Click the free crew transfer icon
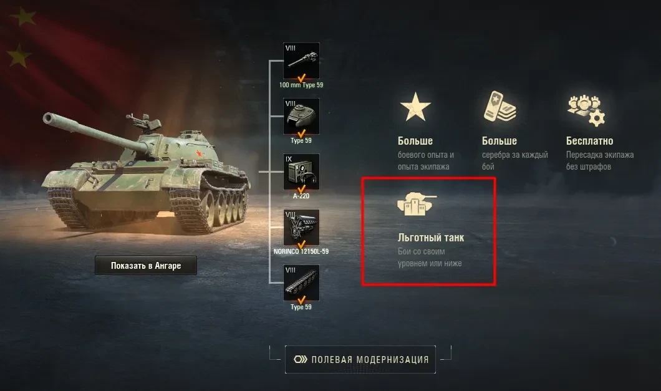The height and width of the screenshot is (391, 661). 586,110
